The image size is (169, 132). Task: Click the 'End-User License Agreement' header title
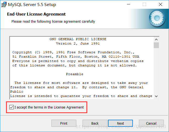[36, 14]
